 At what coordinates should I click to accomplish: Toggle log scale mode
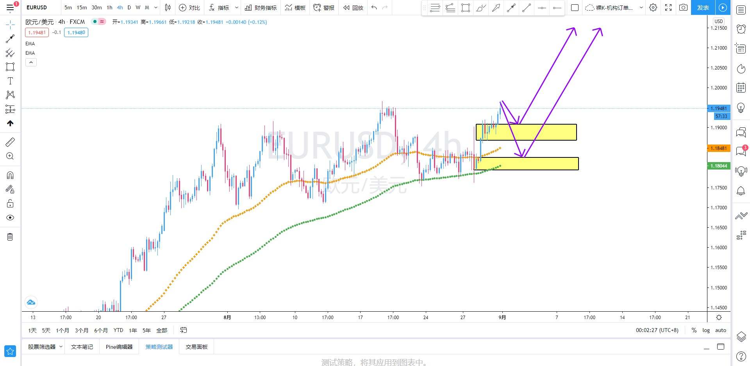click(x=706, y=330)
